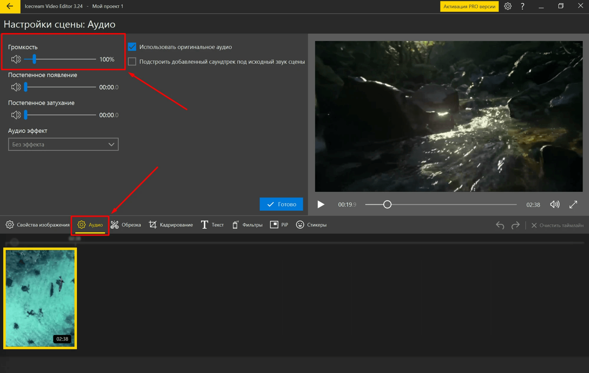Switch to Свойства изображения tab
589x373 pixels.
tap(38, 225)
